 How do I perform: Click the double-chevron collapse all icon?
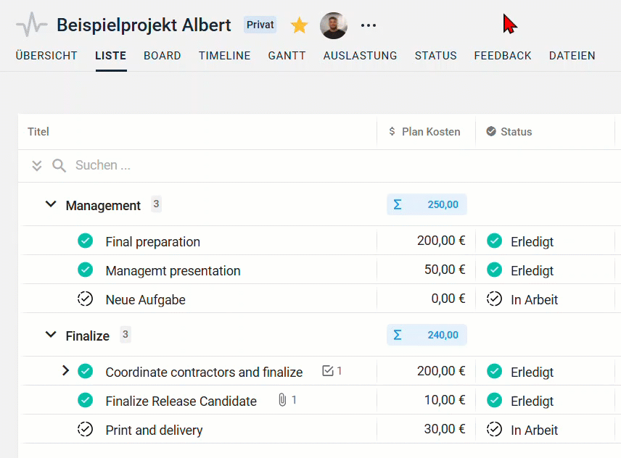tap(37, 166)
